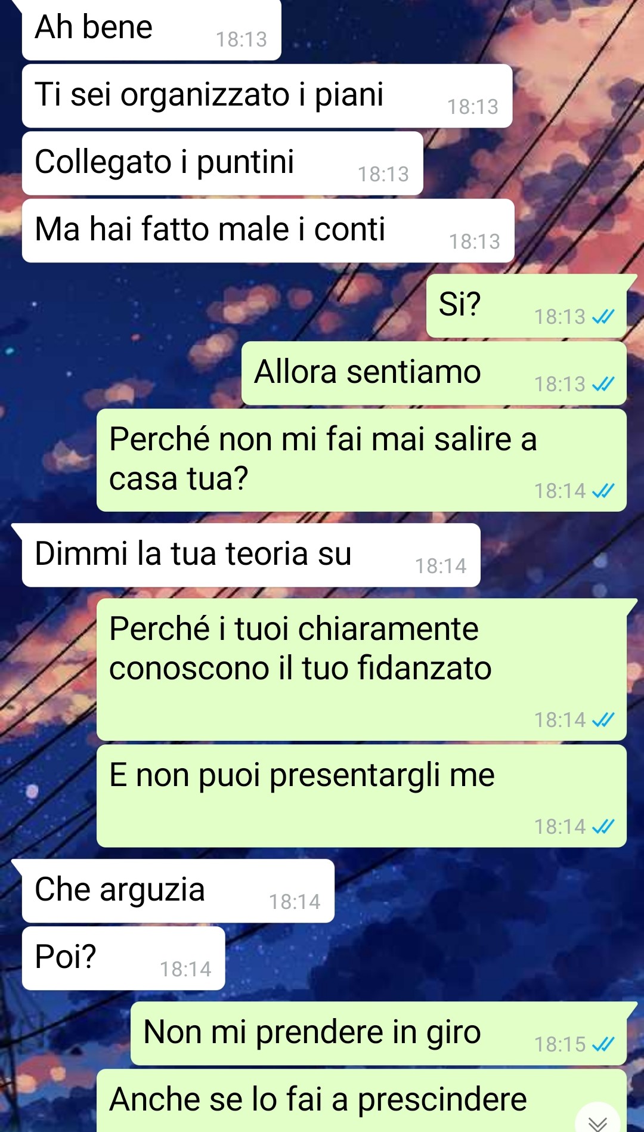Select the 'Poi?' received message
The image size is (644, 1132).
point(123,958)
